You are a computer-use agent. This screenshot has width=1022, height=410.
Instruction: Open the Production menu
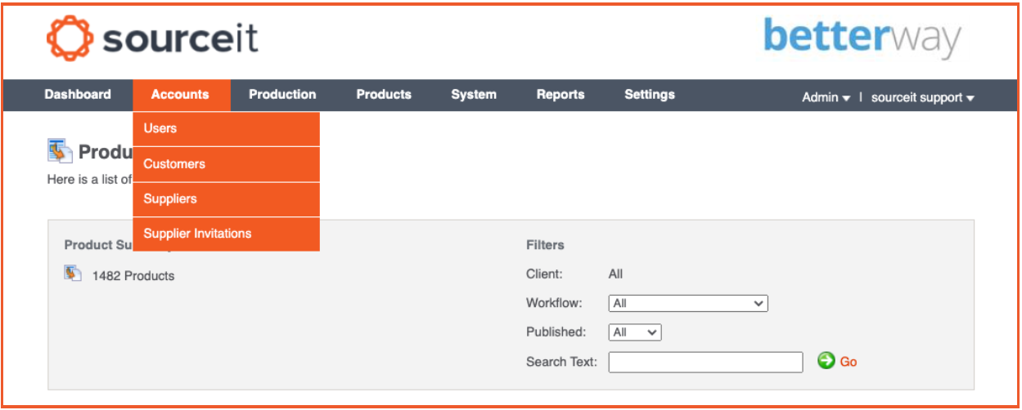click(x=282, y=95)
